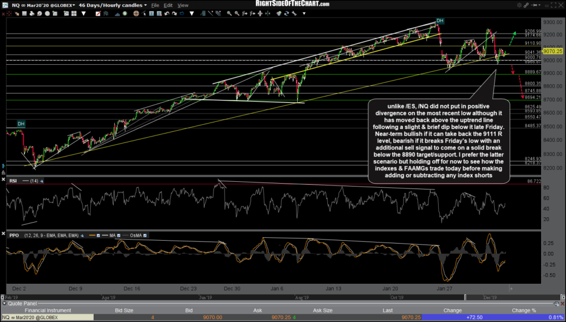
Task: Select the crosshair target tool
Action: (x=136, y=14)
